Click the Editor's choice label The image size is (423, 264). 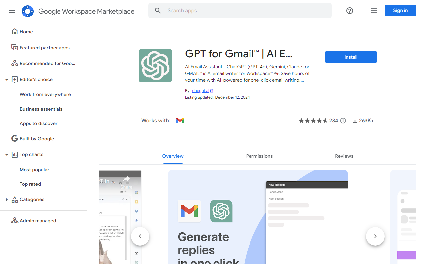click(36, 79)
